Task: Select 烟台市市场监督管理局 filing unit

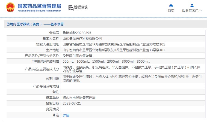Action: pos(79,98)
